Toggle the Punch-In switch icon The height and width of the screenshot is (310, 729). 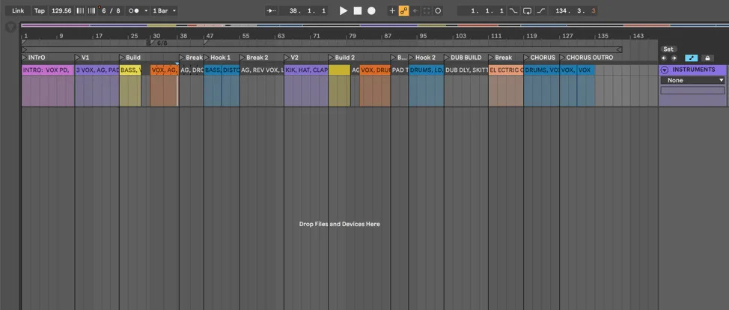[x=513, y=10]
